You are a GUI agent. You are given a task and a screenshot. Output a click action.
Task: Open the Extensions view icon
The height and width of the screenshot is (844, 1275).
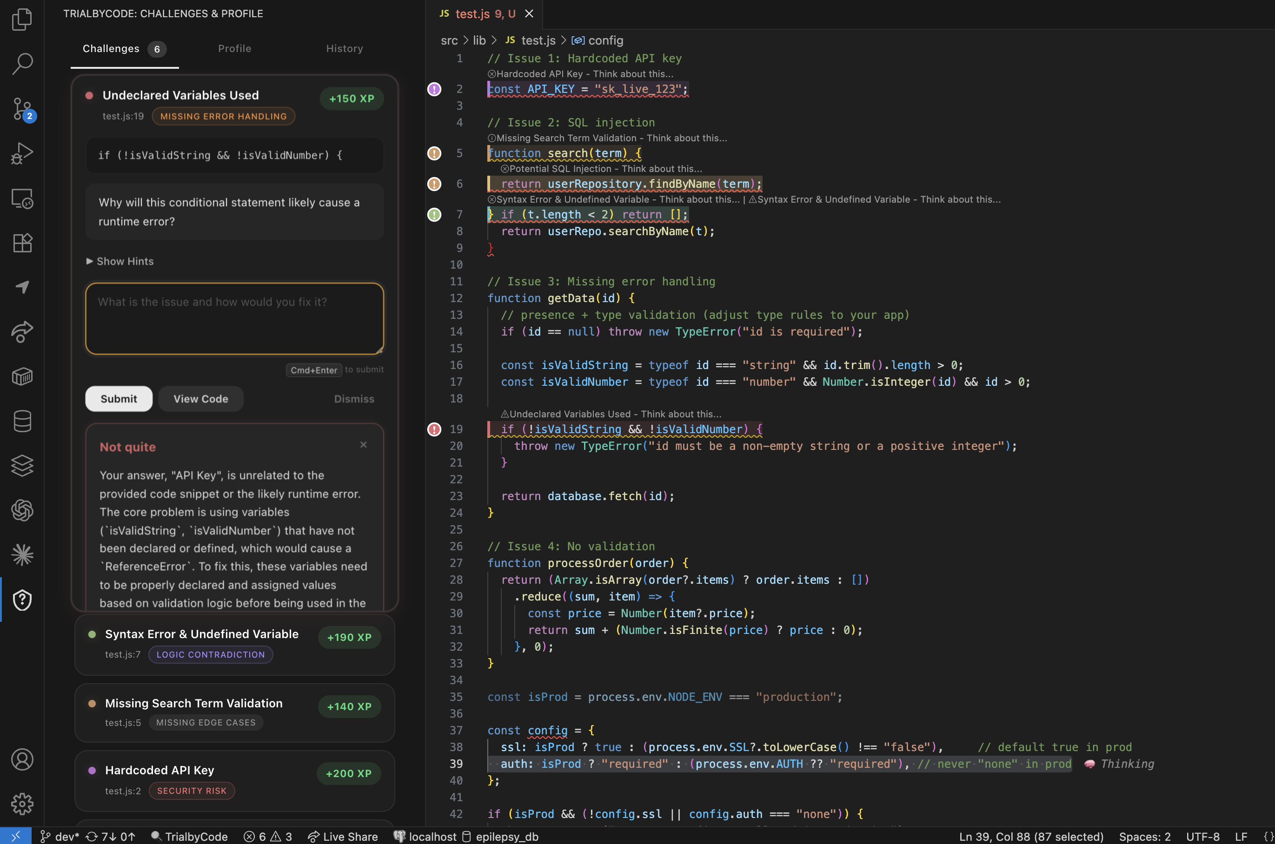[x=22, y=243]
